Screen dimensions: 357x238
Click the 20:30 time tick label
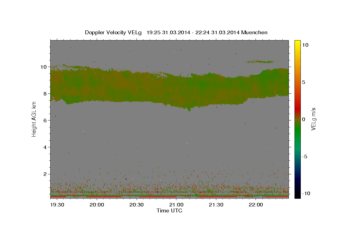[x=137, y=205]
